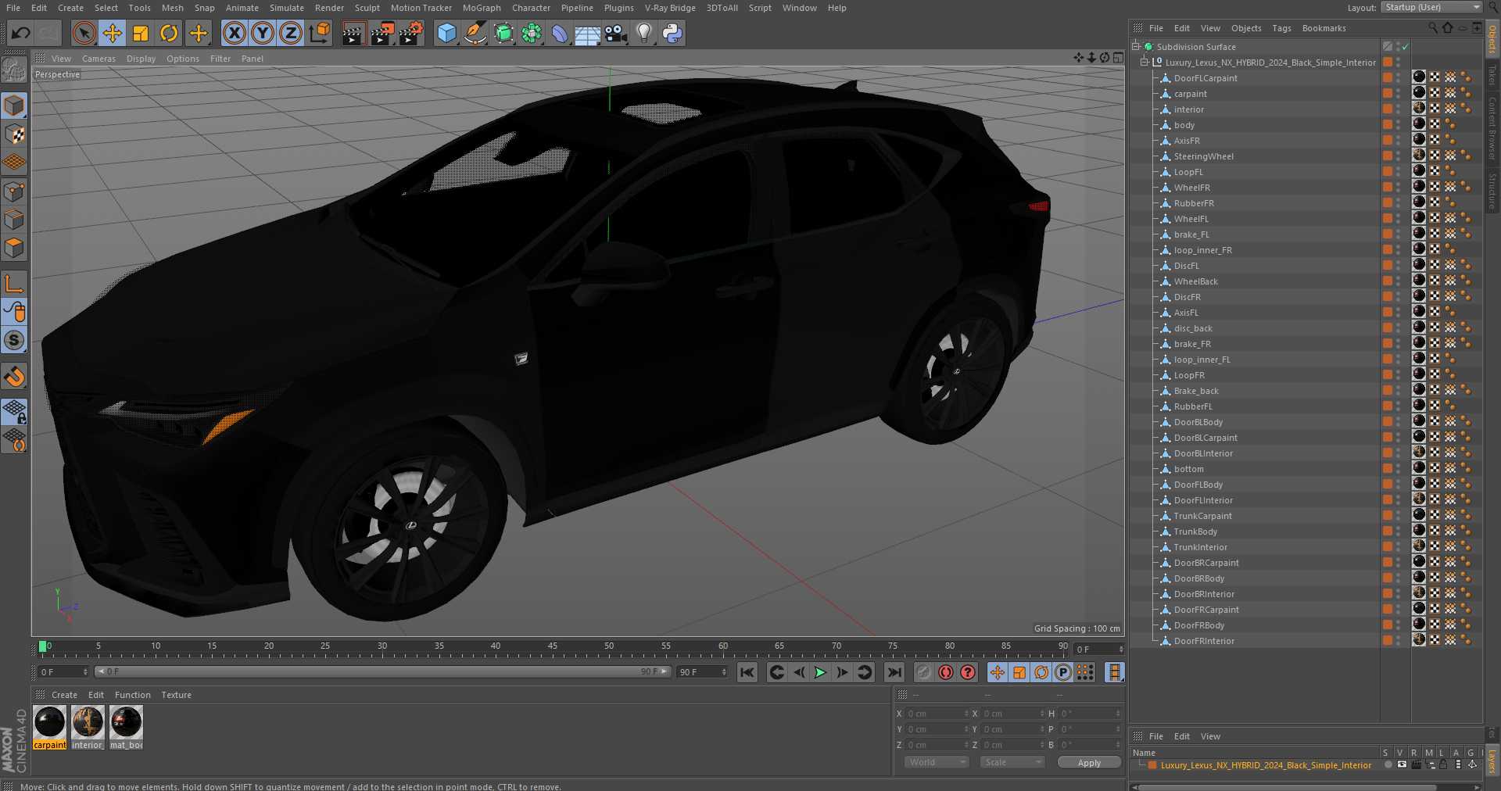Toggle Y axis lock

(263, 33)
